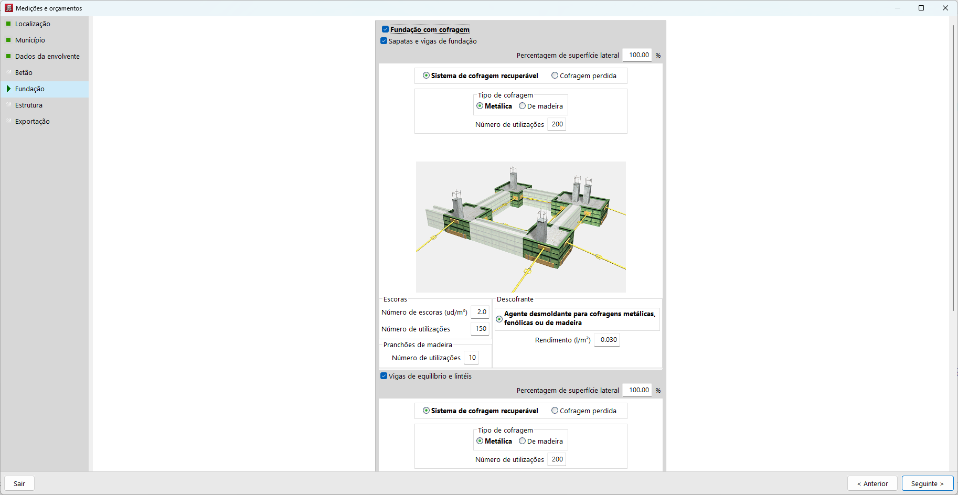
Task: Pick Metálica type under Vigas de equilíbrio
Action: [x=480, y=441]
